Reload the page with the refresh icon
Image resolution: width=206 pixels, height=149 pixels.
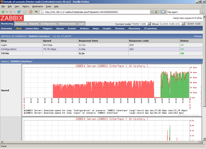[x=19, y=12]
